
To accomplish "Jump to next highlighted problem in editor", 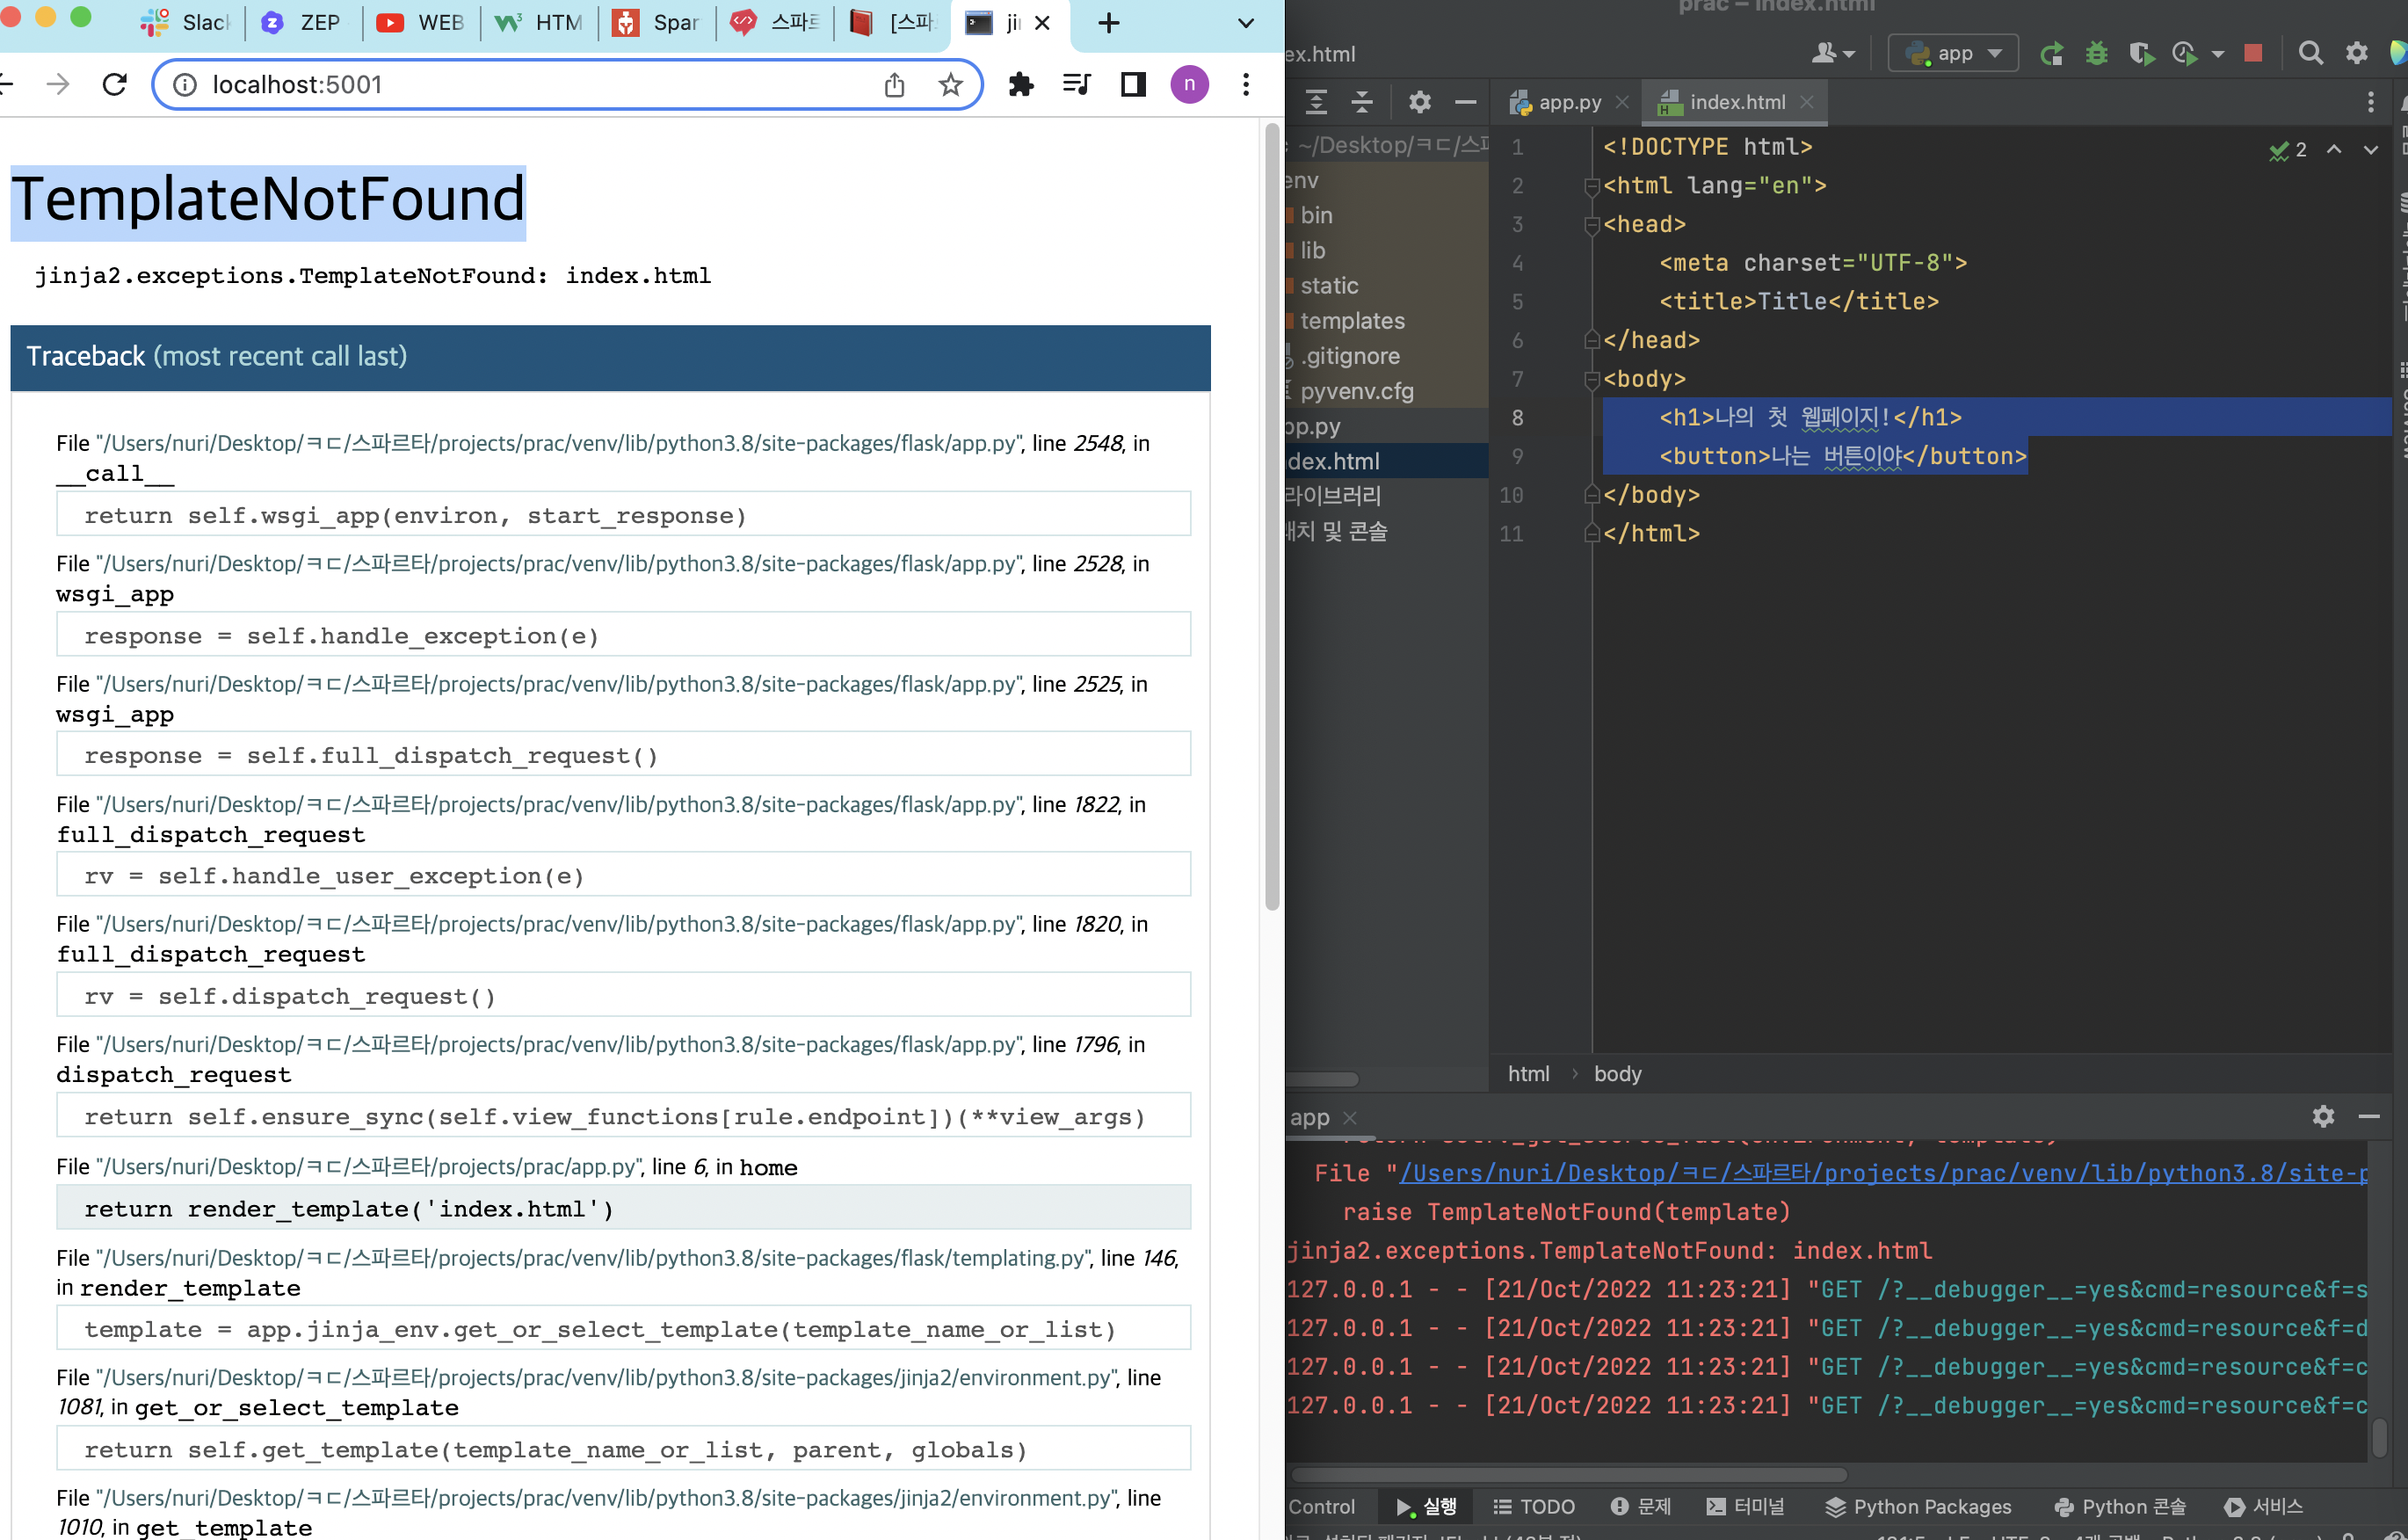I will (2371, 150).
